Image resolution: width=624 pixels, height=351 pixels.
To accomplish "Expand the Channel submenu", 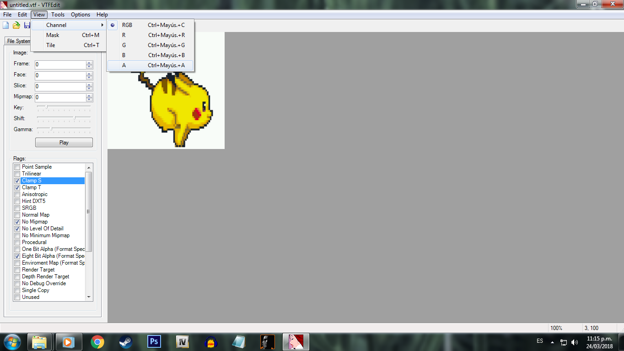I will (69, 25).
